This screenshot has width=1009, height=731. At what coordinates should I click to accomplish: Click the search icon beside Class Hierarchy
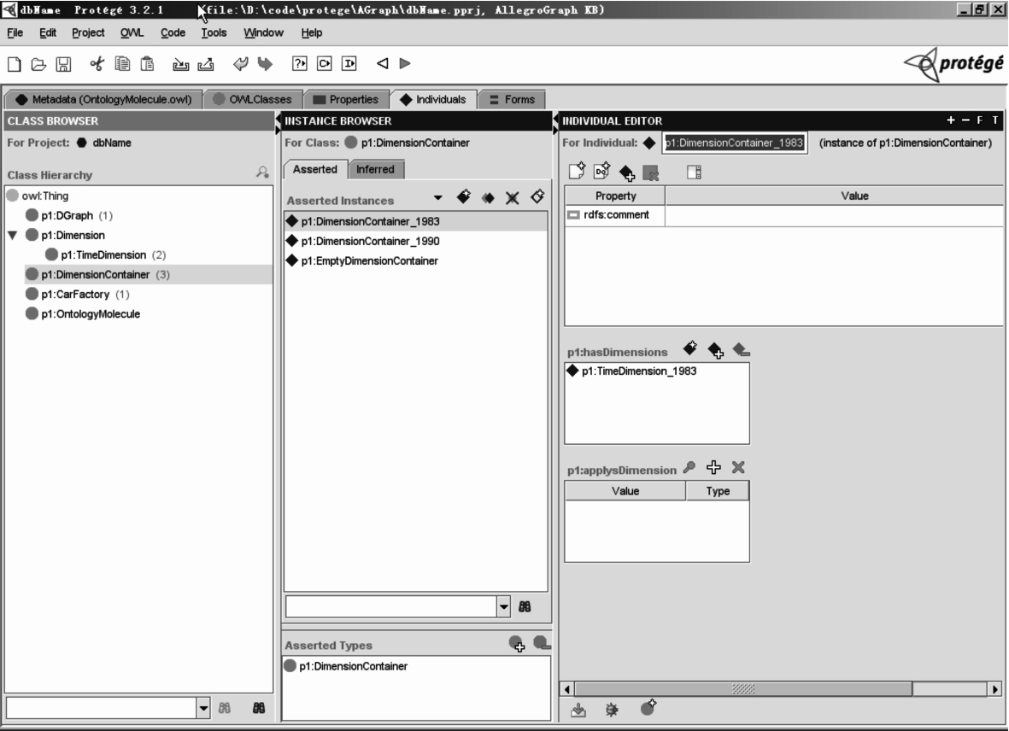[x=262, y=172]
